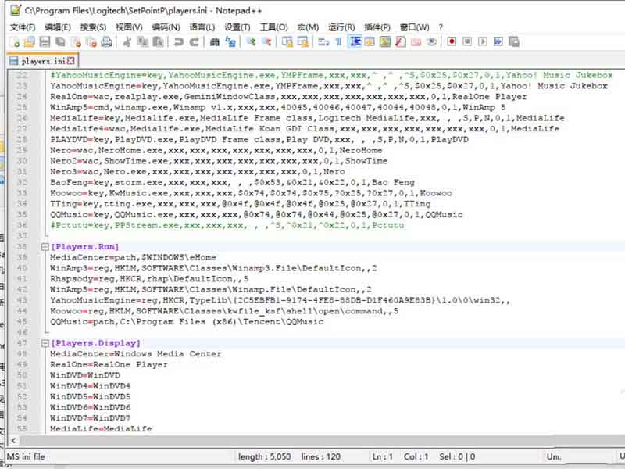Create a new document with New icon
Image resolution: width=625 pixels, height=469 pixels.
click(x=15, y=42)
